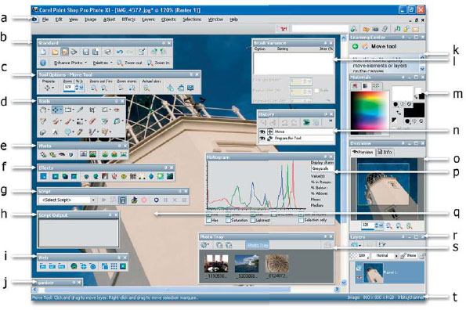Open the Adjust menu
The width and height of the screenshot is (466, 310).
[109, 20]
